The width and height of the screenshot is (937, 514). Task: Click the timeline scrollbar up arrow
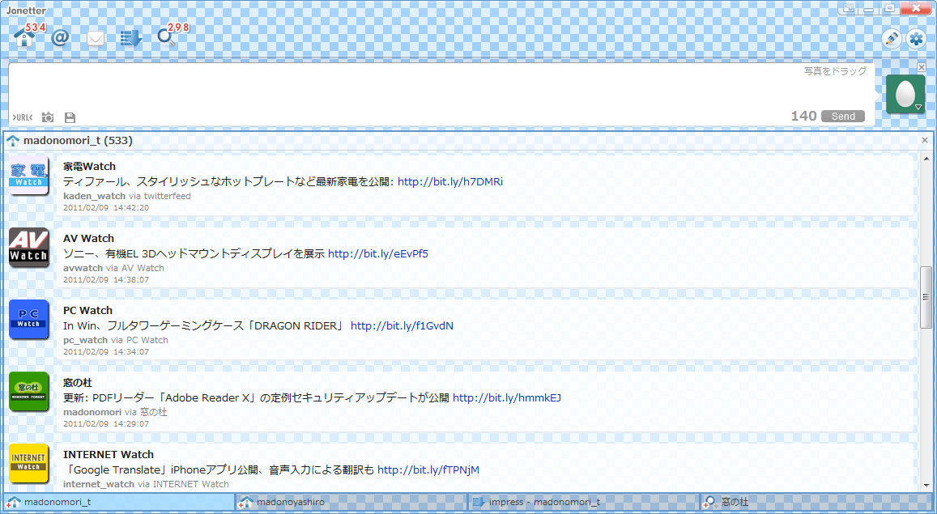pyautogui.click(x=926, y=159)
